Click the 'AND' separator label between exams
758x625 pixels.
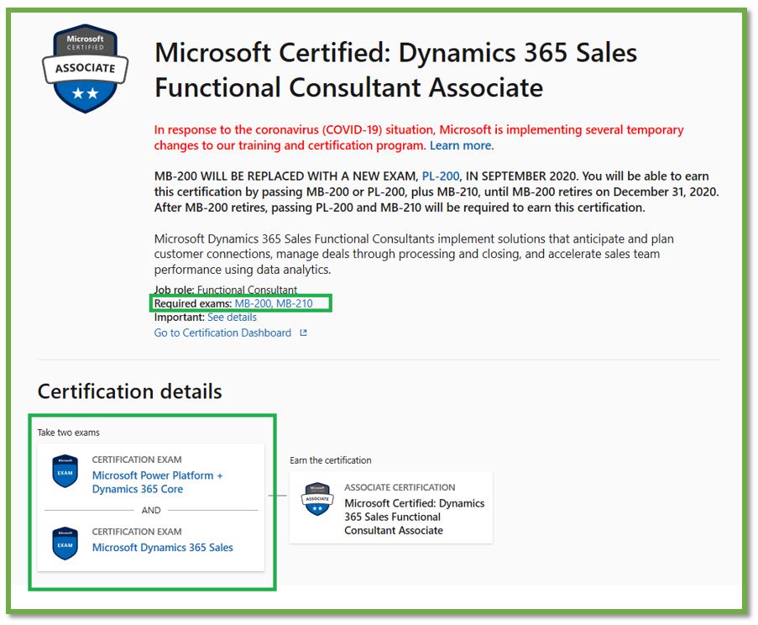[151, 511]
